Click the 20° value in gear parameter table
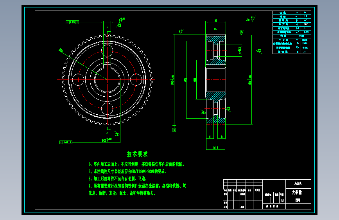The image size is (339, 220). click(x=306, y=24)
